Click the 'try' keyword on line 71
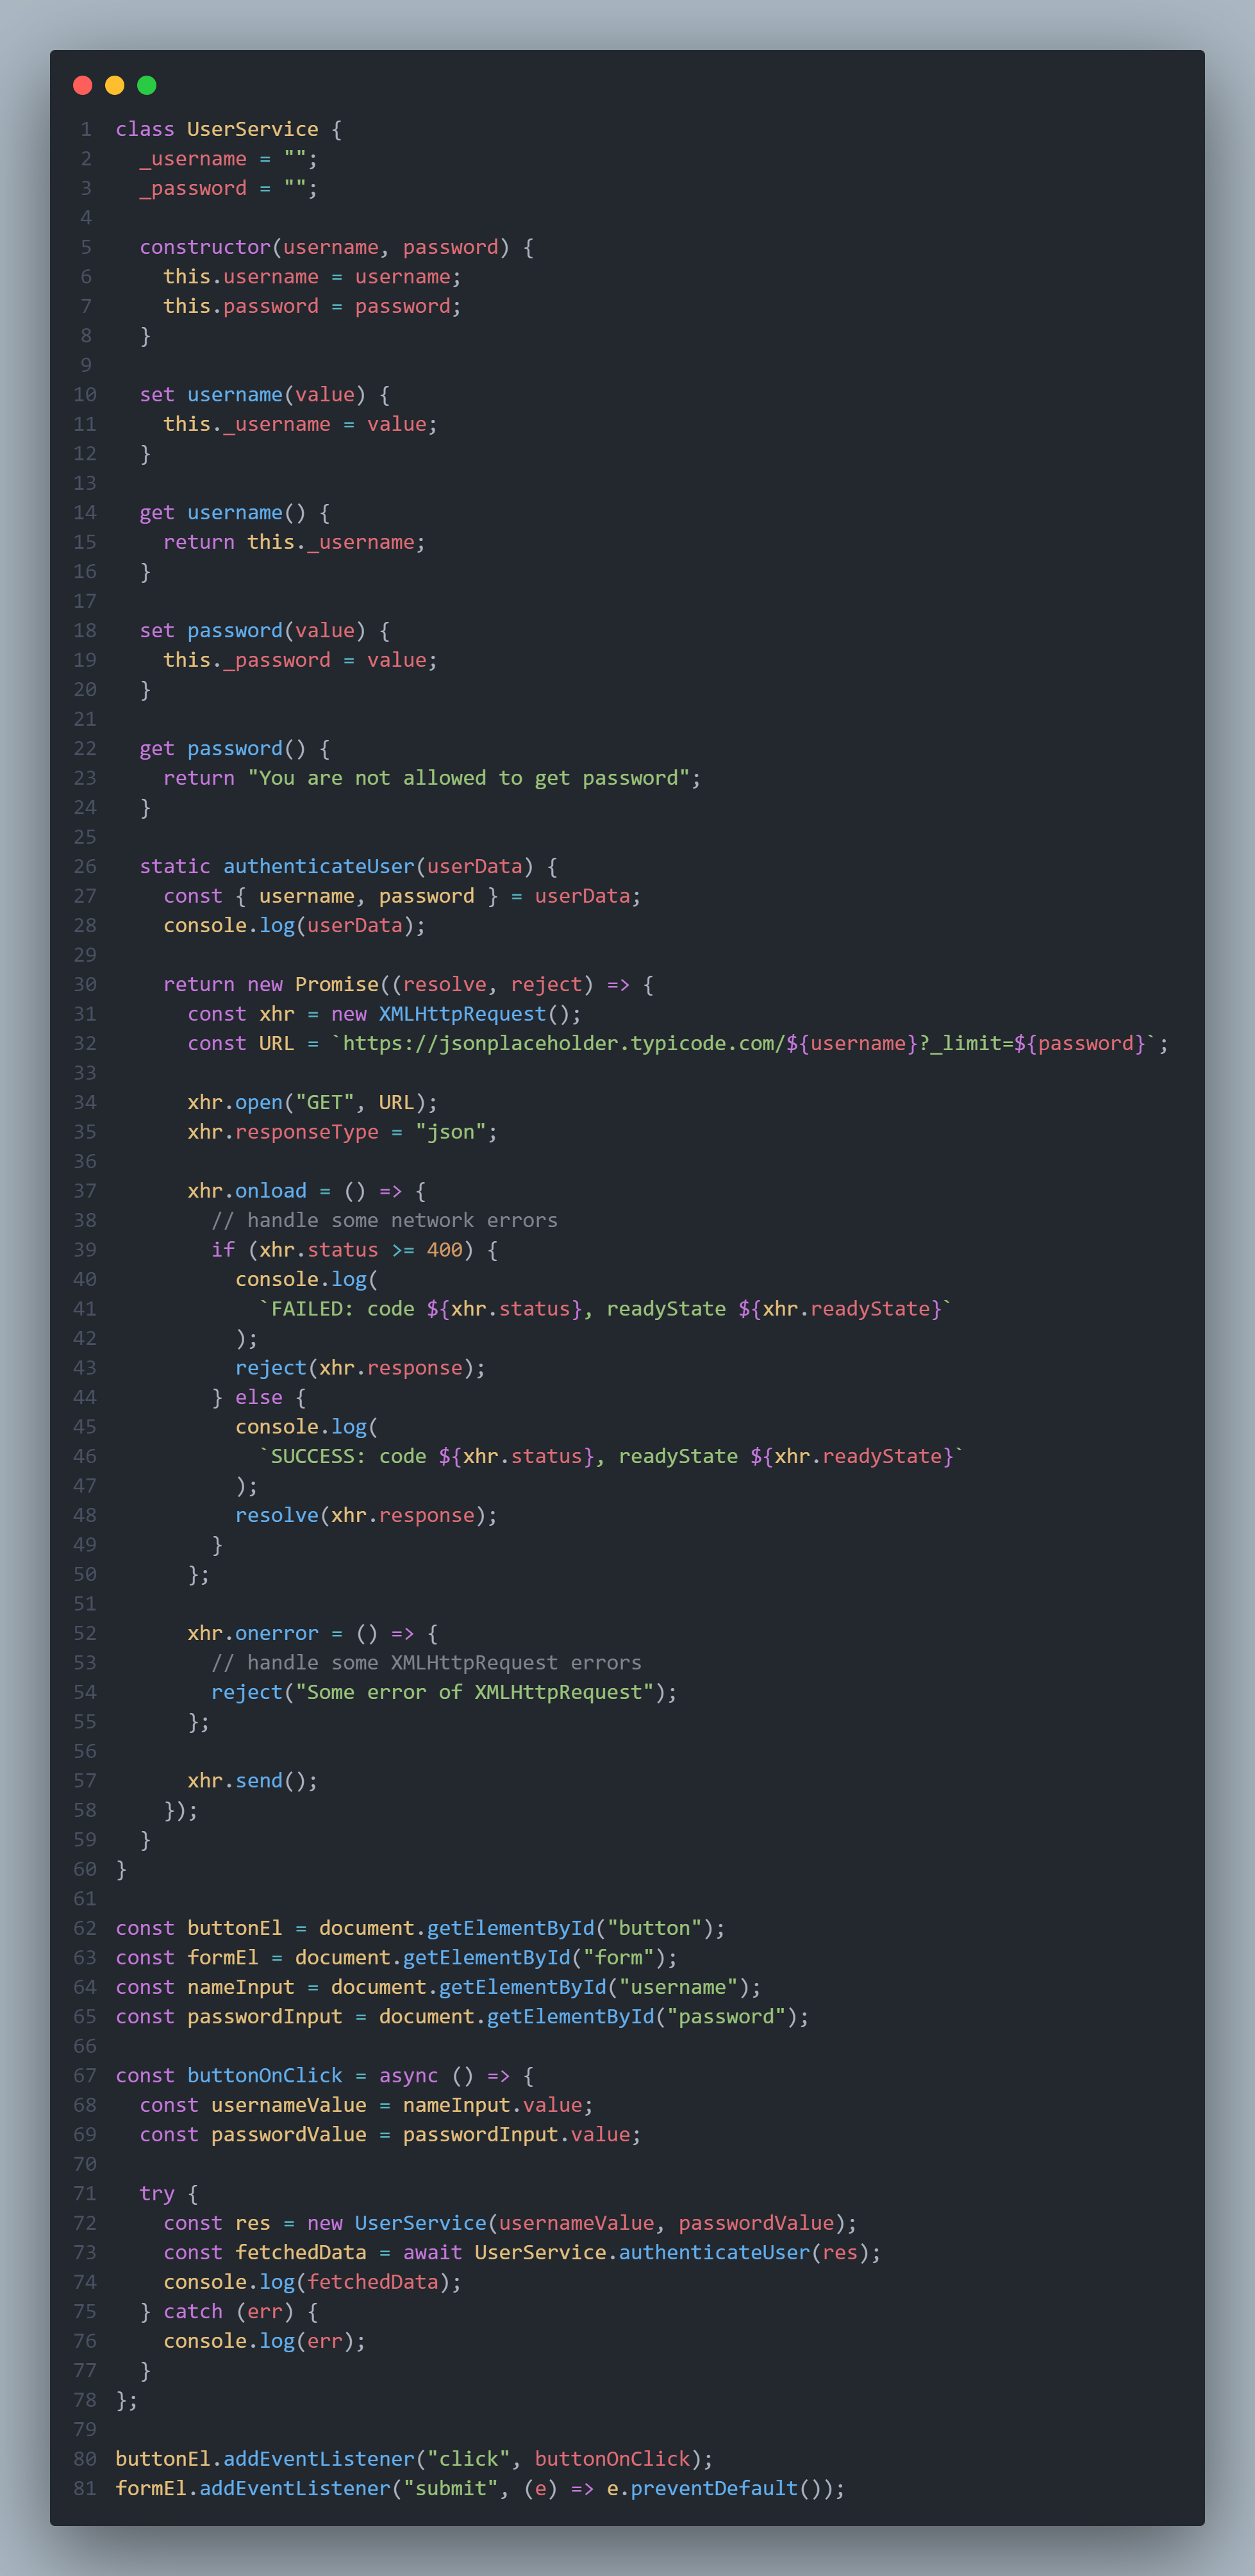Image resolution: width=1255 pixels, height=2576 pixels. (157, 2194)
